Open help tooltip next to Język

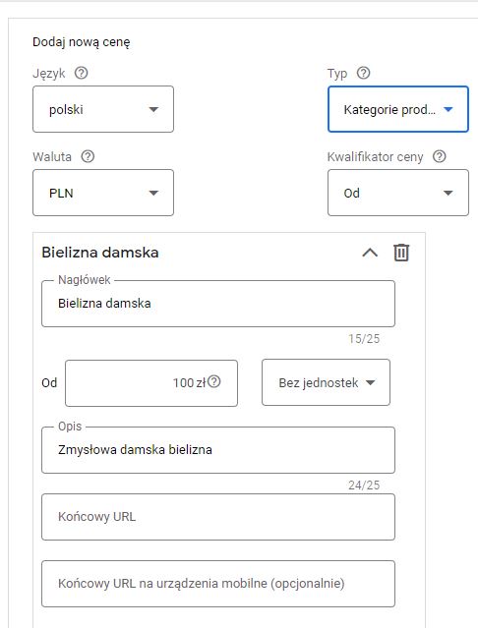(82, 73)
